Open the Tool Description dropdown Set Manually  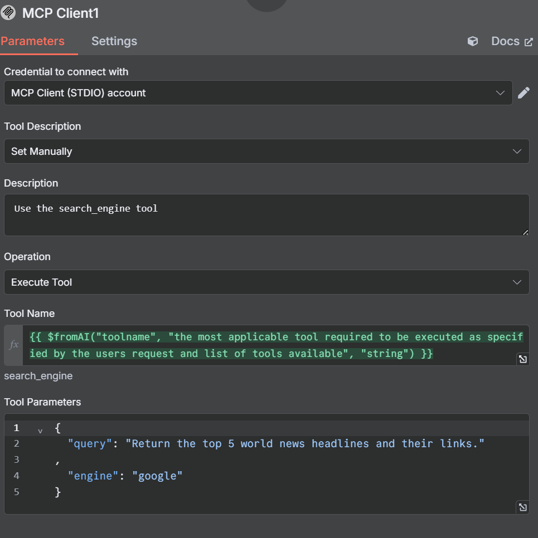266,151
